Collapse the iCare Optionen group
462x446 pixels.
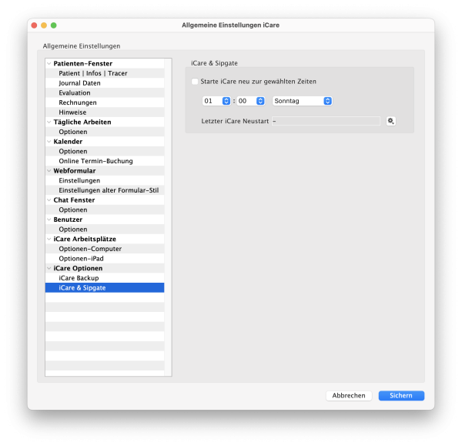(49, 268)
